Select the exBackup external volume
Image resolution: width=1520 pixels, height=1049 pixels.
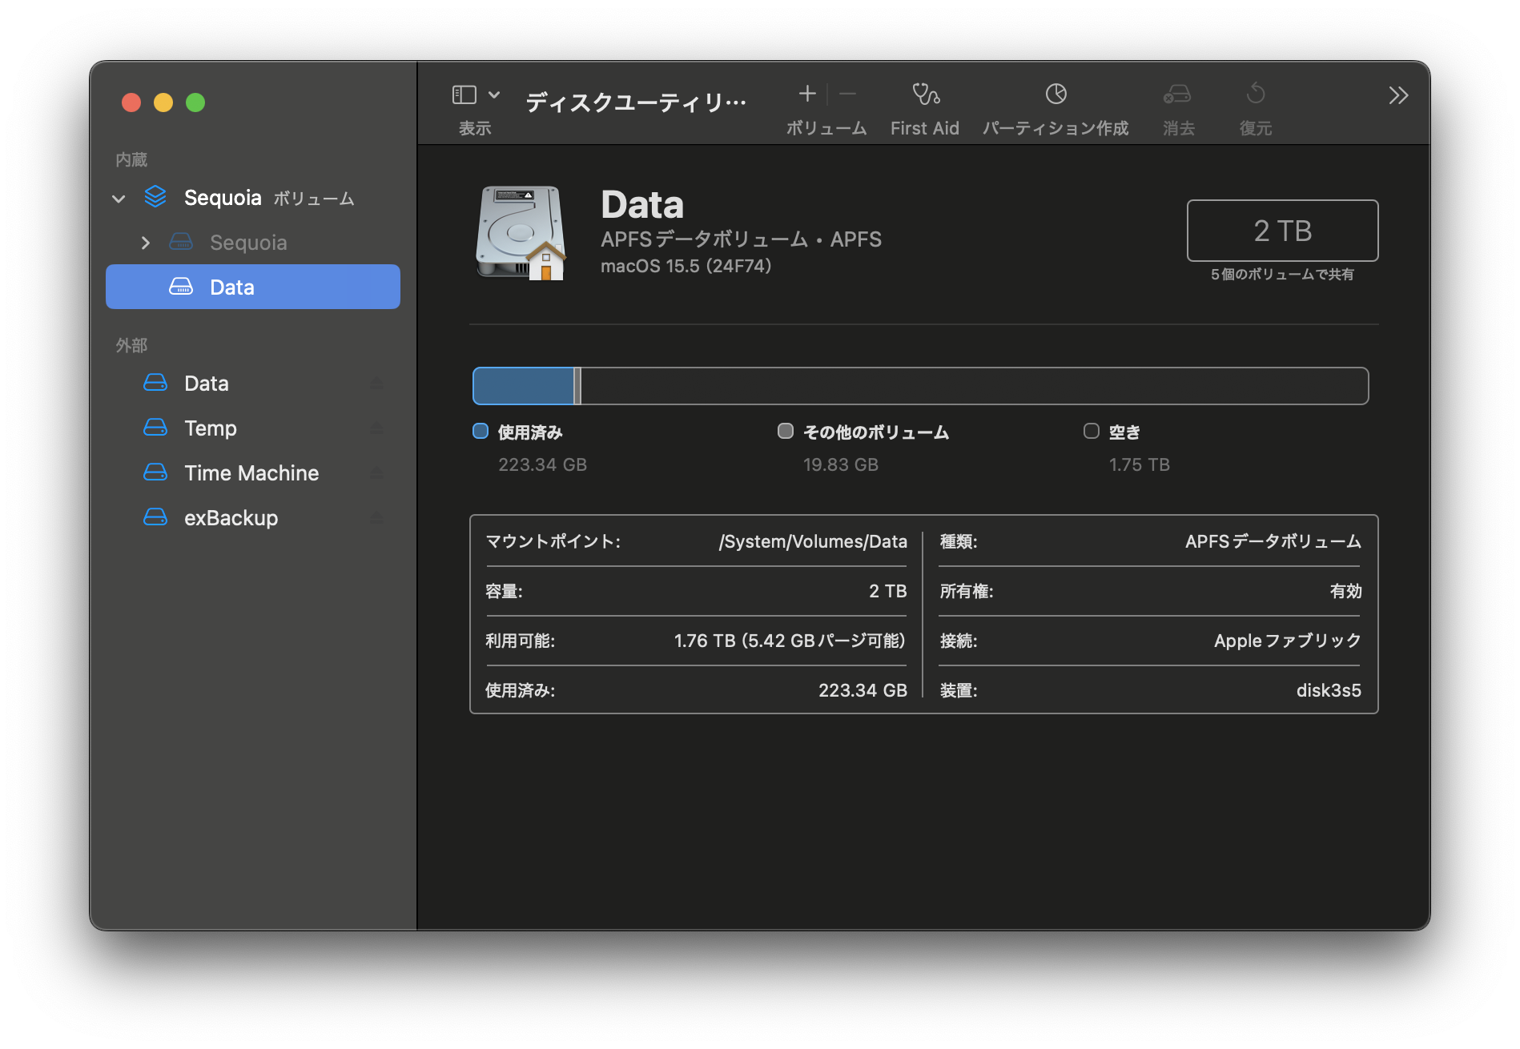[x=231, y=518]
